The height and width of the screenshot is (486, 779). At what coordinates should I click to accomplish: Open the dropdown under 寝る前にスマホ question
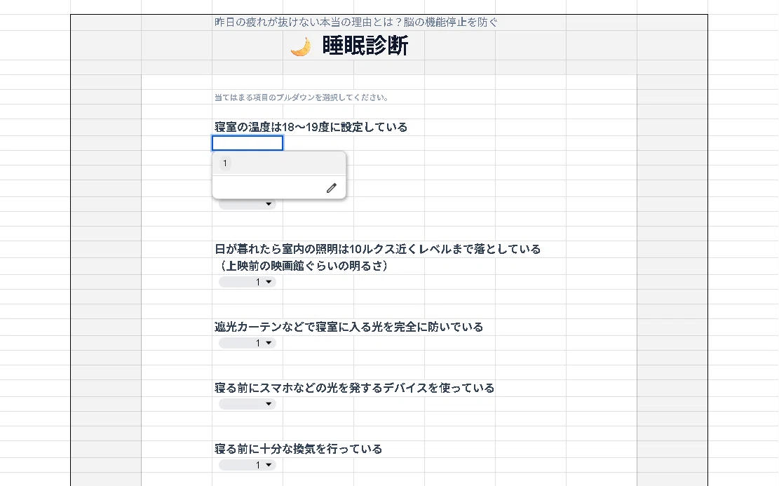tap(248, 403)
